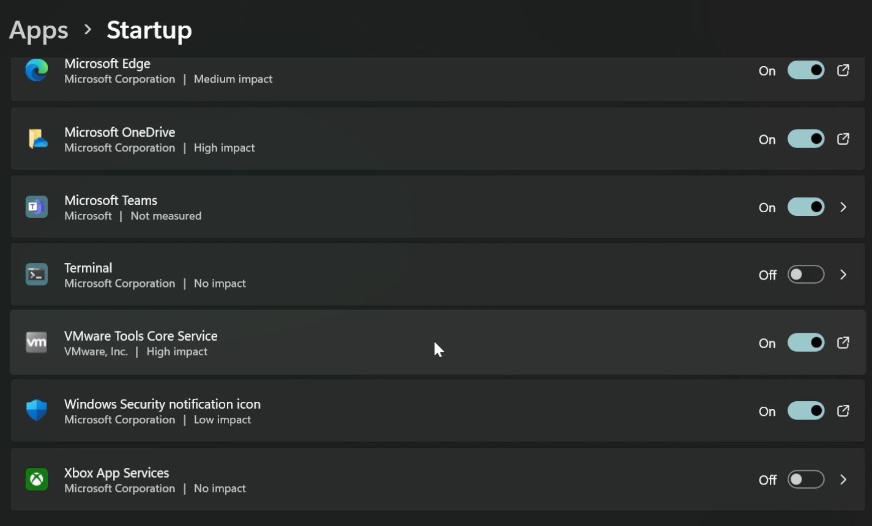
Task: Turn off the Microsoft Teams startup switch
Action: [x=806, y=207]
